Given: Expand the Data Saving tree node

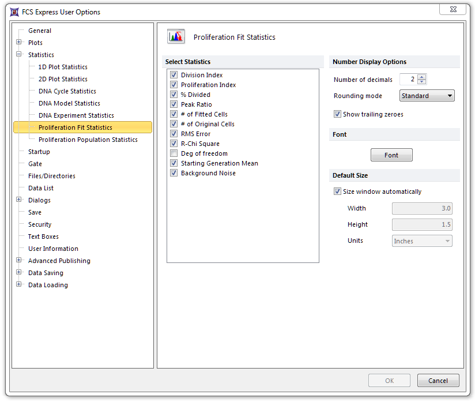Looking at the screenshot, I should (19, 273).
